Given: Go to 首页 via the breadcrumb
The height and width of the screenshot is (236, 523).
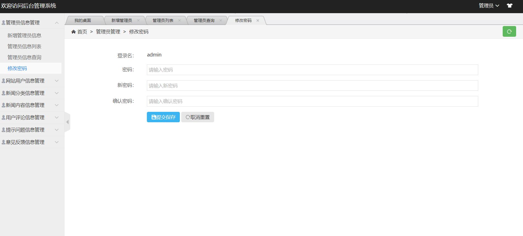Looking at the screenshot, I should 82,32.
